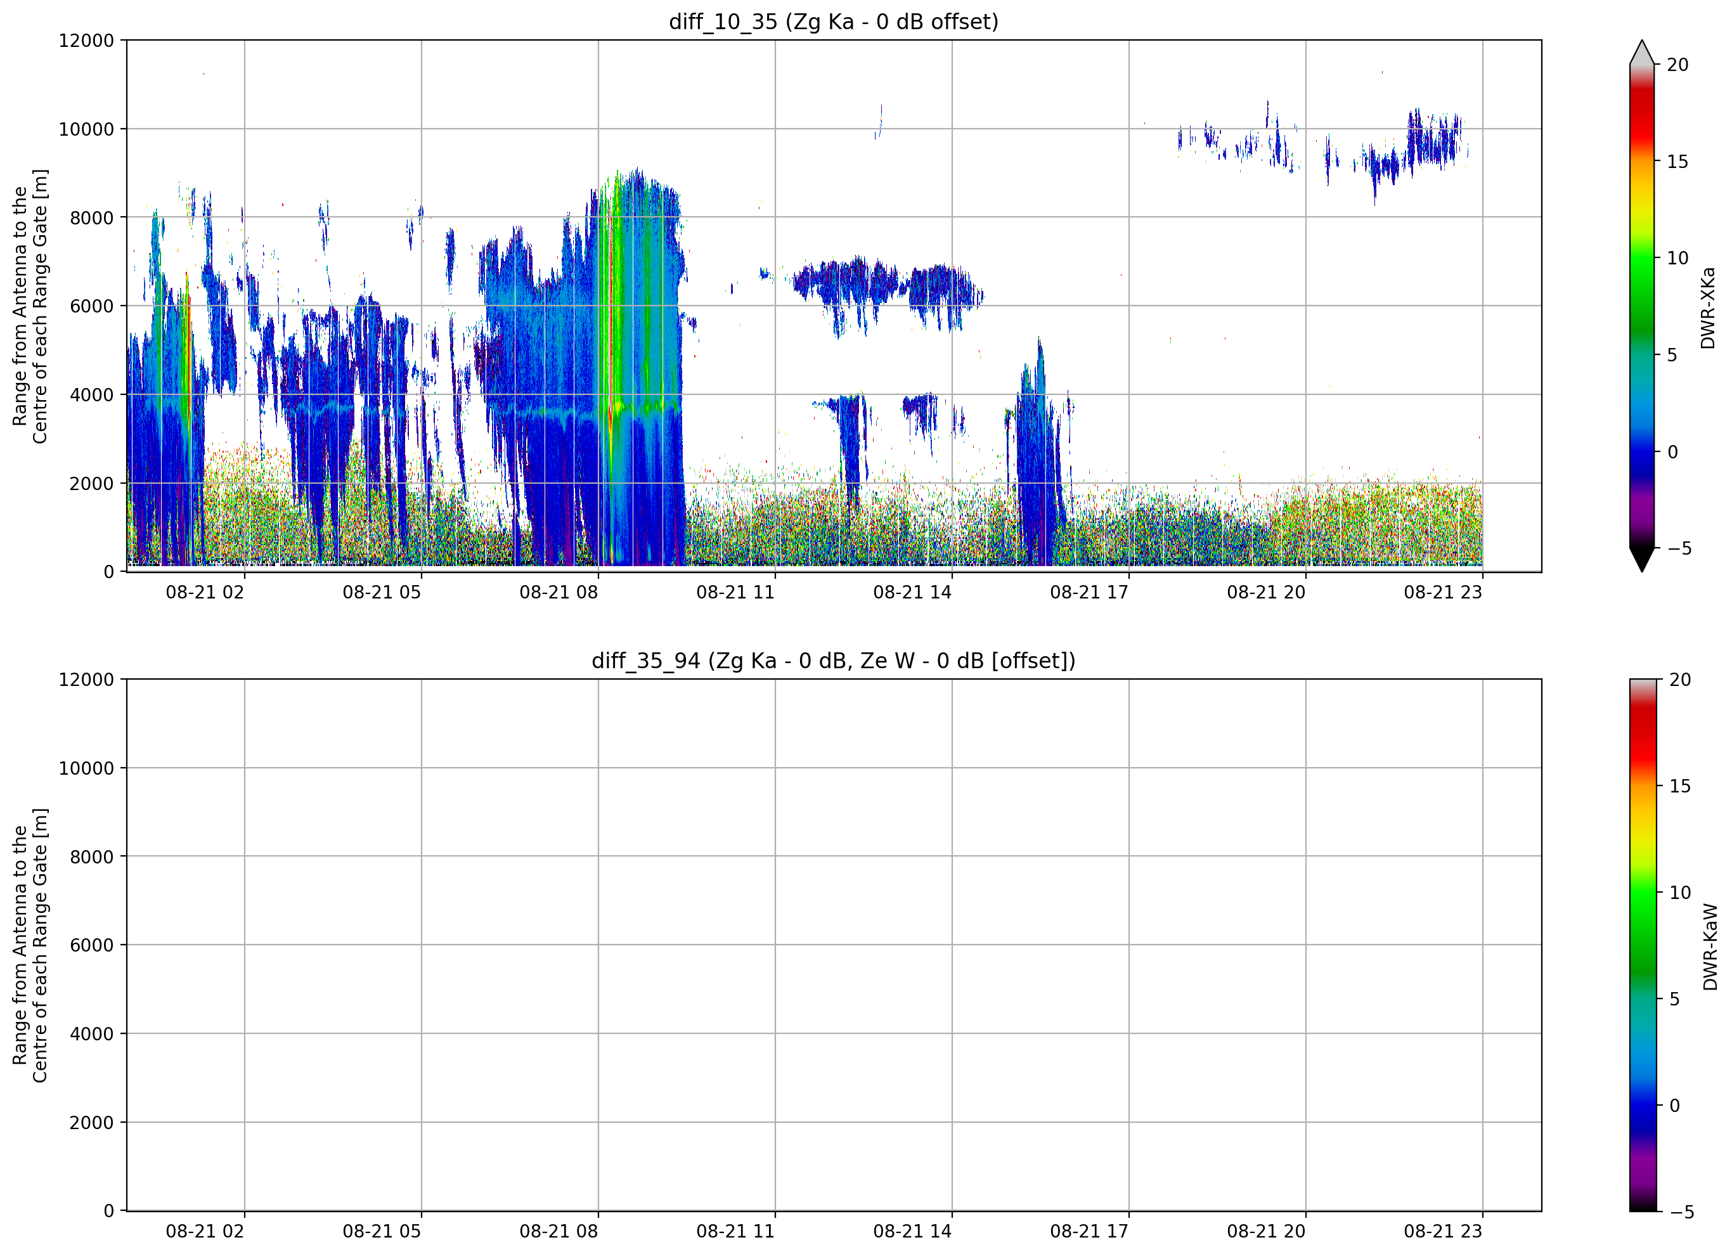
Task: Click the "2000" tick on the diff_35_94 plot
Action: click(92, 1123)
